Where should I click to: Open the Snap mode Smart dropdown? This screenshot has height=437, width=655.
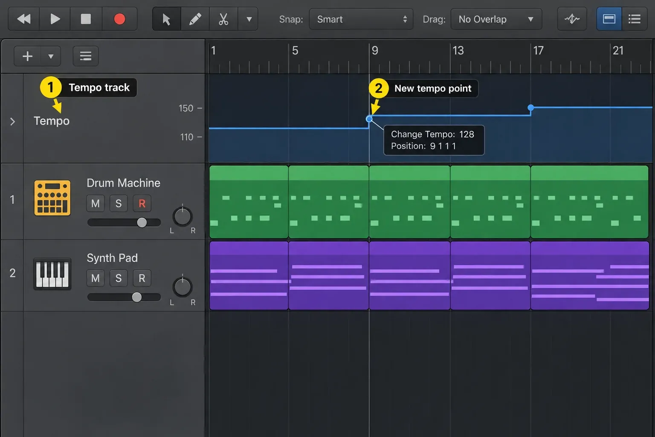361,19
